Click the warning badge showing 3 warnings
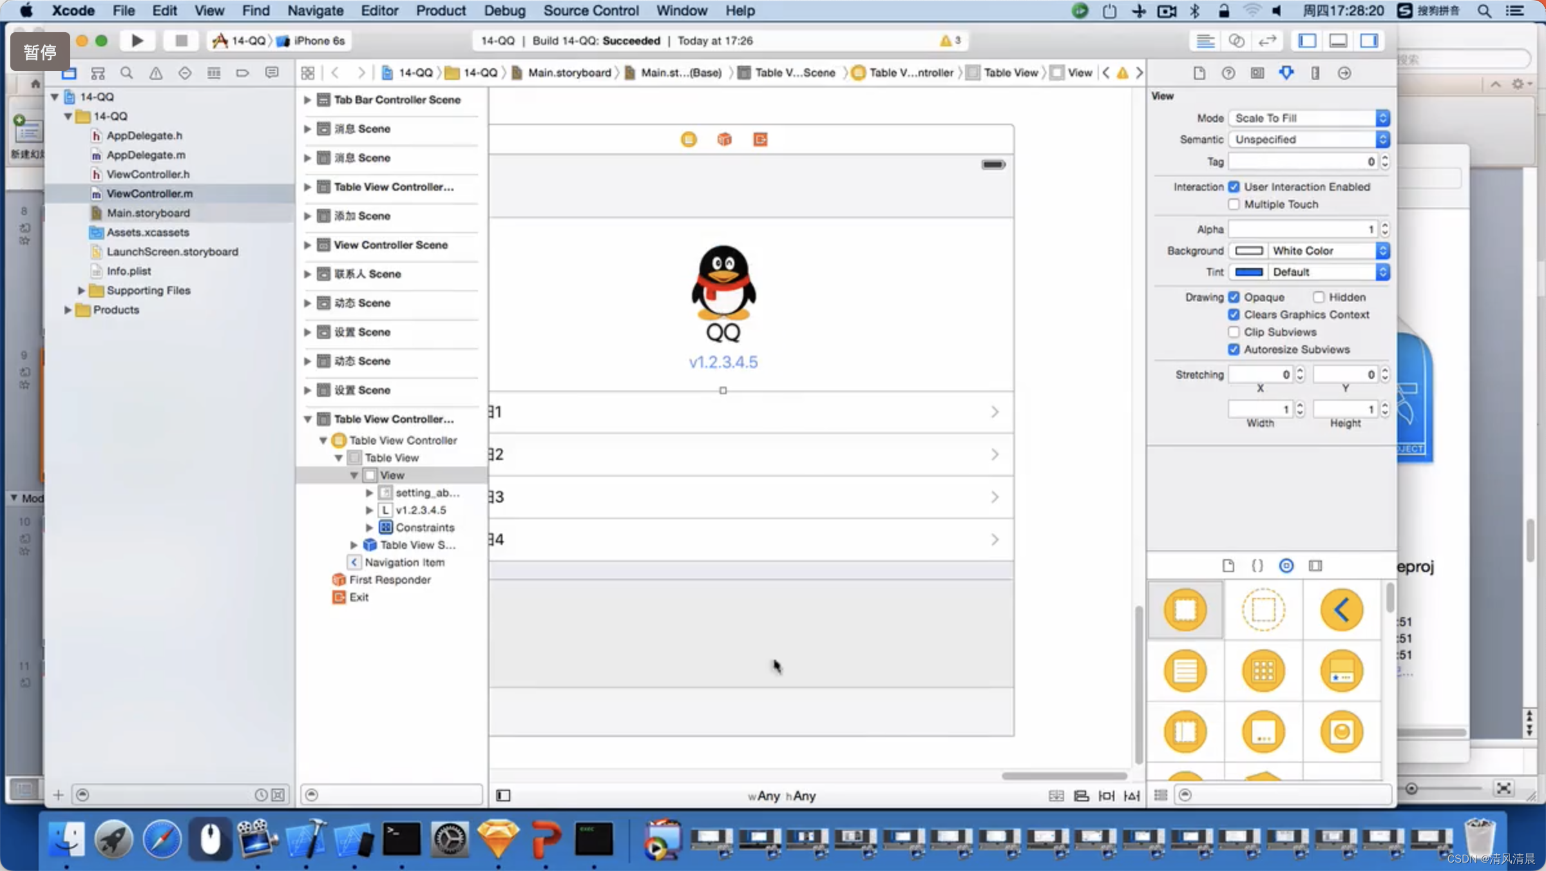This screenshot has width=1546, height=871. (948, 39)
